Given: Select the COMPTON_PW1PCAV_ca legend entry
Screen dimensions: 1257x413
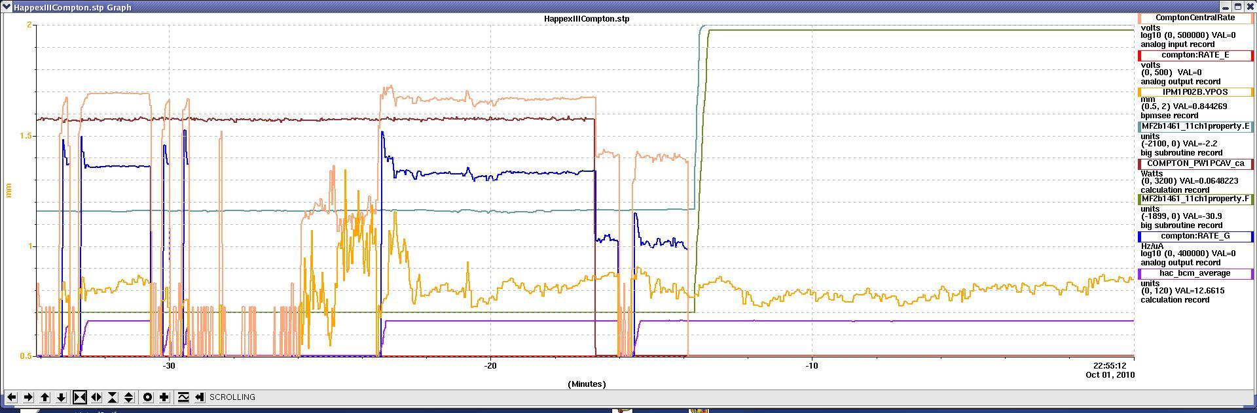Looking at the screenshot, I should 1196,163.
